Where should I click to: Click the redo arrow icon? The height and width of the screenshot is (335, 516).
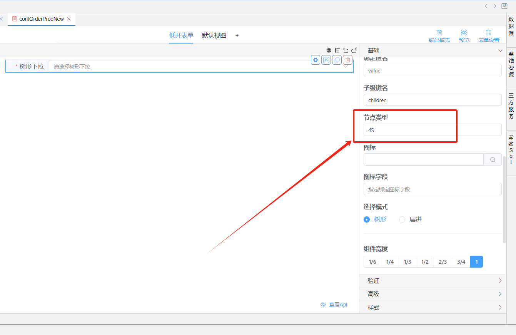pyautogui.click(x=354, y=50)
